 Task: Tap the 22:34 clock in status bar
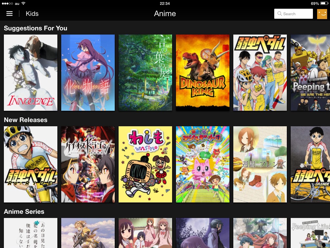coord(165,3)
